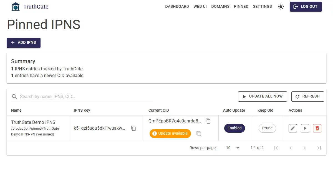Toggle the Prune keep-old chip
Viewport: 333px width, 187px height.
pyautogui.click(x=267, y=128)
